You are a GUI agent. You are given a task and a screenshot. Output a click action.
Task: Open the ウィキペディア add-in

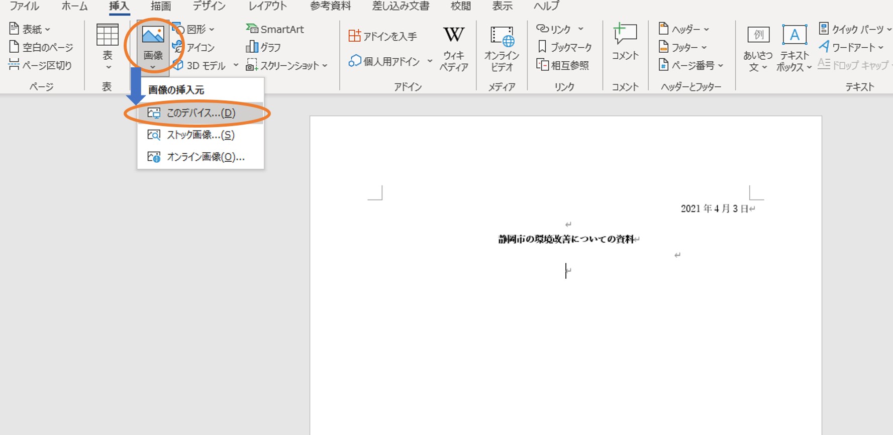click(x=454, y=49)
